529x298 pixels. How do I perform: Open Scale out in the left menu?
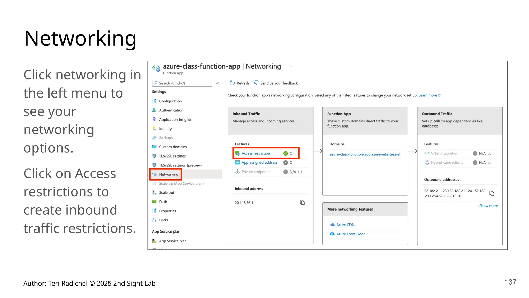(x=167, y=192)
